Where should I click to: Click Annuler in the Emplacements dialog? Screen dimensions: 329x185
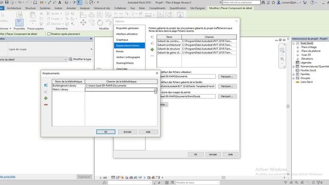(x=127, y=132)
